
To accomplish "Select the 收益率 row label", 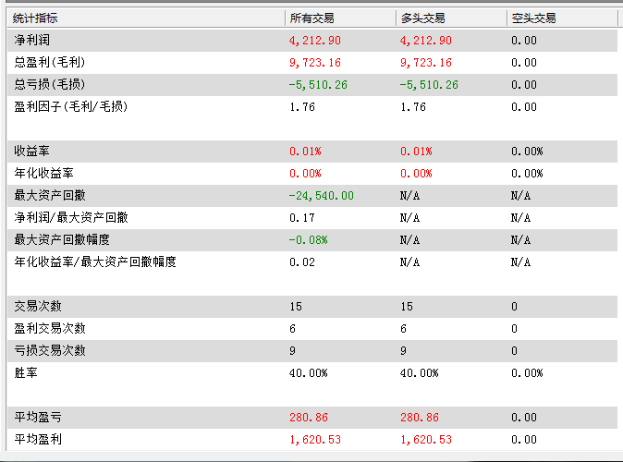I will (x=31, y=152).
